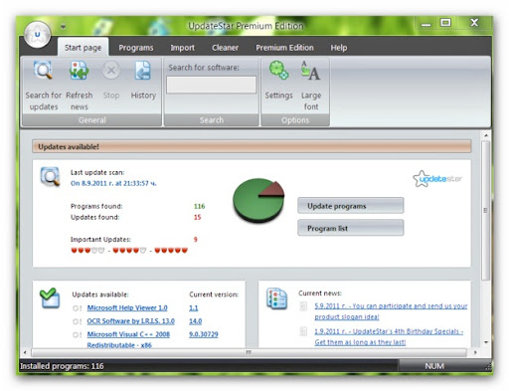Click the document icon beside 1.9.2011 news
The width and height of the screenshot is (509, 391).
(x=303, y=331)
